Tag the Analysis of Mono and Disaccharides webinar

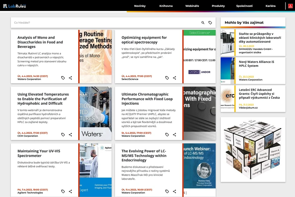pyautogui.click(x=63, y=78)
